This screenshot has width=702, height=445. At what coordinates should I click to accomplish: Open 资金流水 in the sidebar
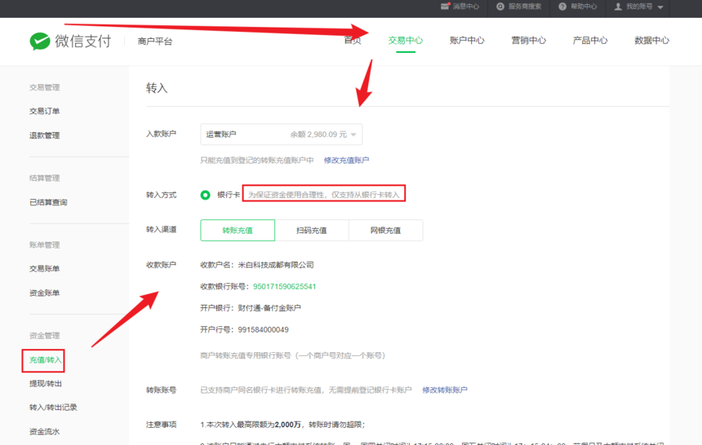44,432
